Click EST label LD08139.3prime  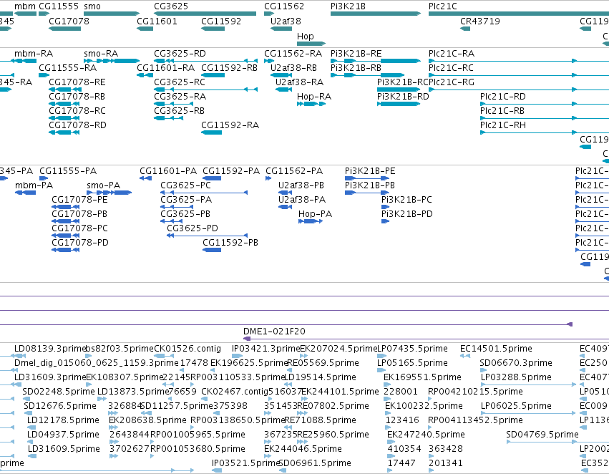(49, 349)
